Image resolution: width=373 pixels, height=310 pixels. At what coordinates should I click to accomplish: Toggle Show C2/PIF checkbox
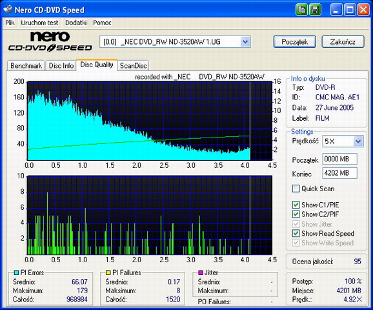tap(296, 214)
